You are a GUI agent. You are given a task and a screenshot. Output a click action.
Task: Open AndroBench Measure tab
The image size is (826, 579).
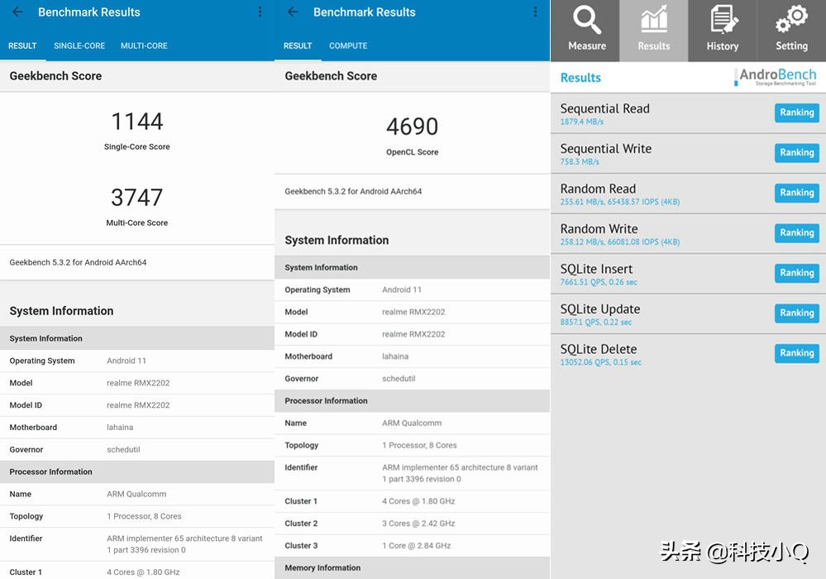pyautogui.click(x=586, y=29)
